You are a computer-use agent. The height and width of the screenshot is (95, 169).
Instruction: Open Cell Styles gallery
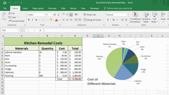[154, 17]
